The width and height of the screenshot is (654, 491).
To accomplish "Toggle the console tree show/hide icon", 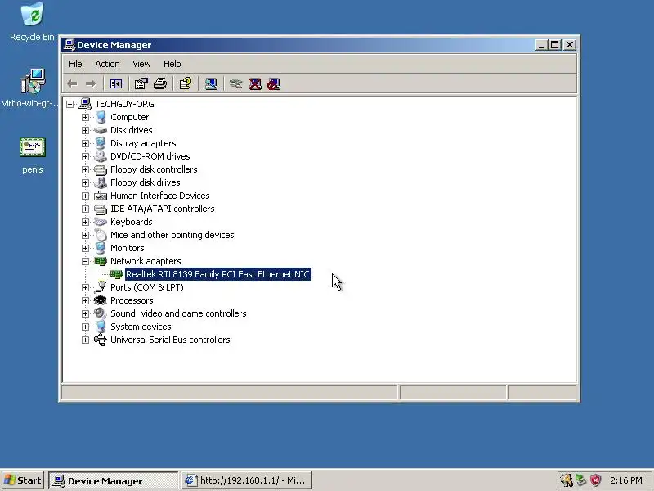I will (x=115, y=84).
